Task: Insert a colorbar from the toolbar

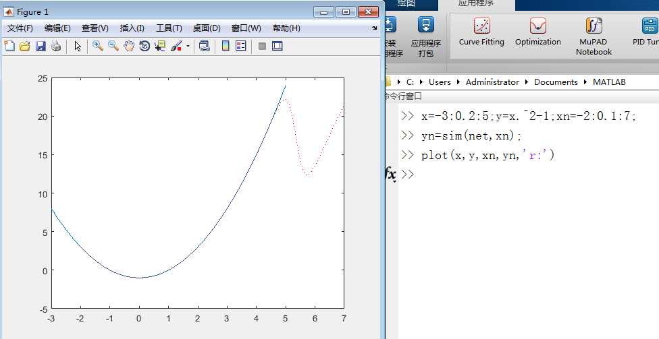Action: (226, 46)
